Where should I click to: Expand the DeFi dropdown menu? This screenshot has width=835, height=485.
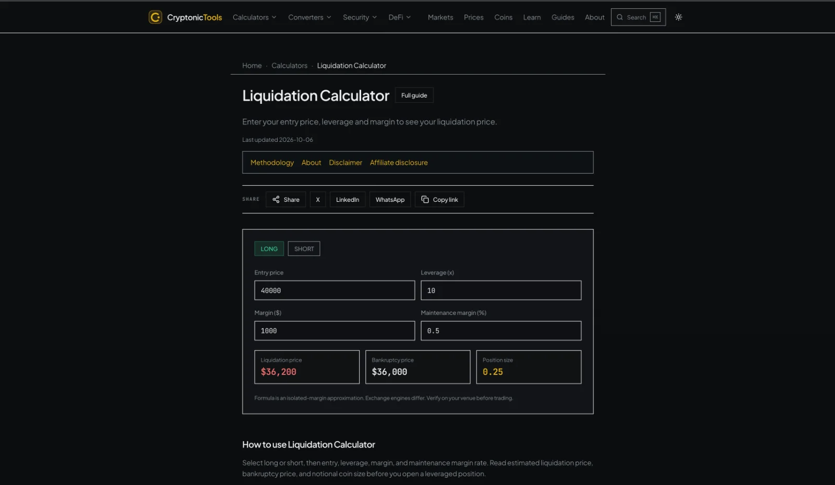pos(400,17)
